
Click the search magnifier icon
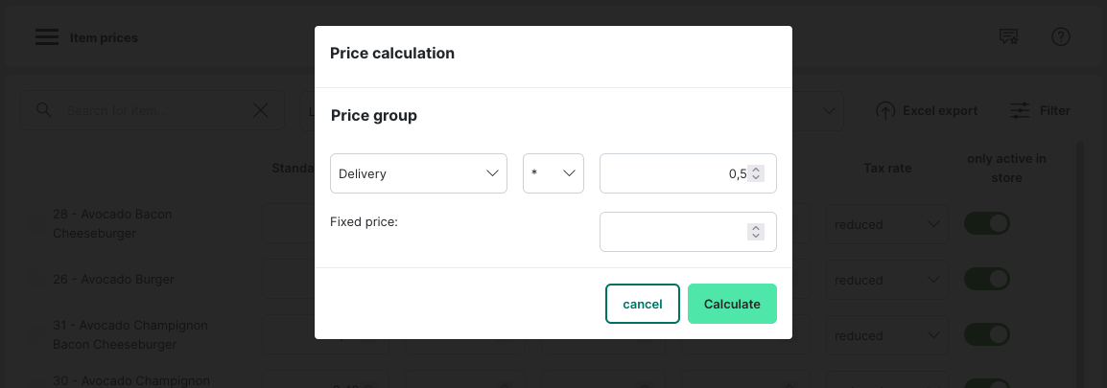click(43, 110)
